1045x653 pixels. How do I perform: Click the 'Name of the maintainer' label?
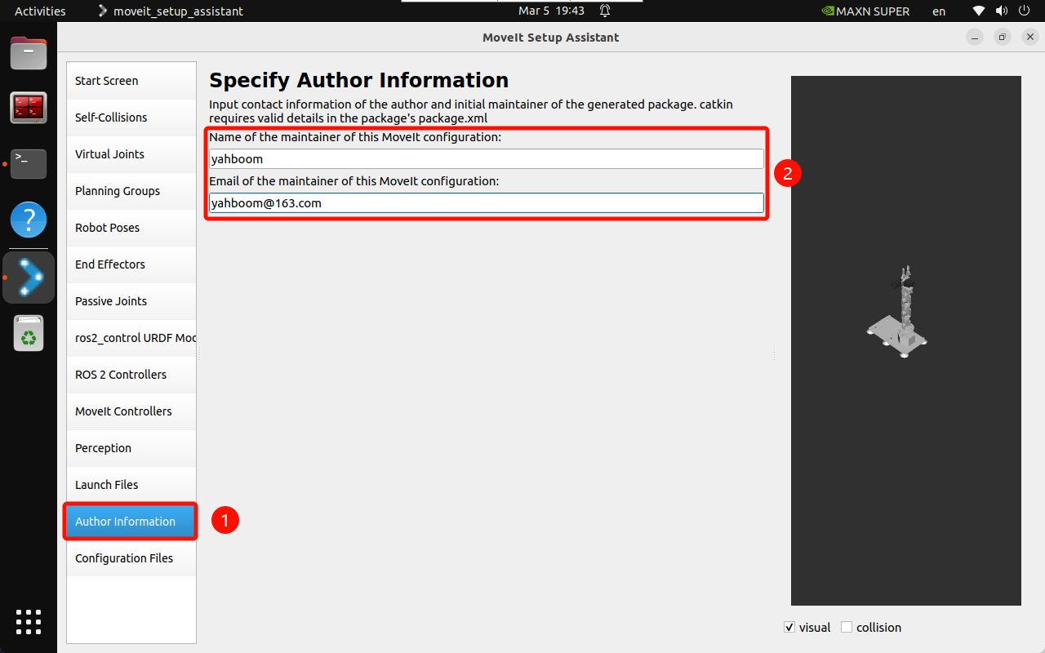(x=355, y=137)
